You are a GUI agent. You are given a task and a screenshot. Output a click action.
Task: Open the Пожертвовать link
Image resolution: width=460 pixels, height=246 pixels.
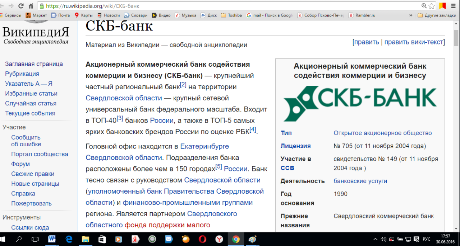[31, 203]
